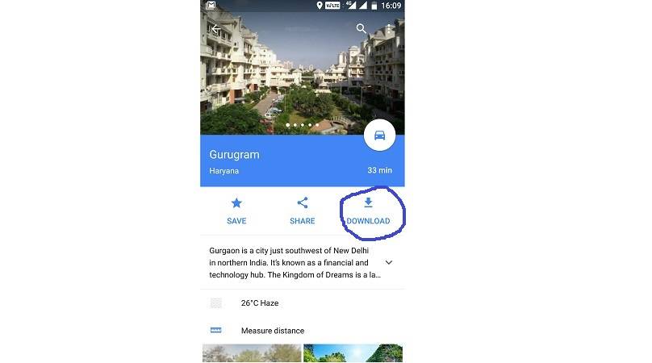Open the Measure distance option
The height and width of the screenshot is (363, 652).
pyautogui.click(x=303, y=331)
